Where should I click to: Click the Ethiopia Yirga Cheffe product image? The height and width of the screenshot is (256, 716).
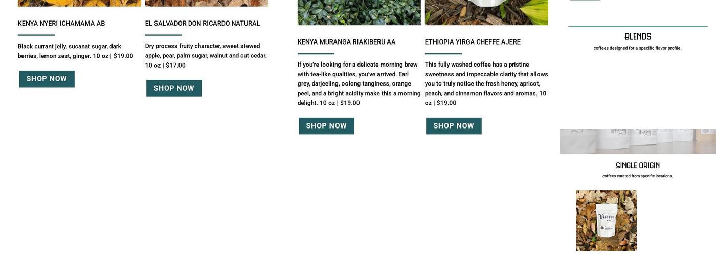tap(486, 12)
